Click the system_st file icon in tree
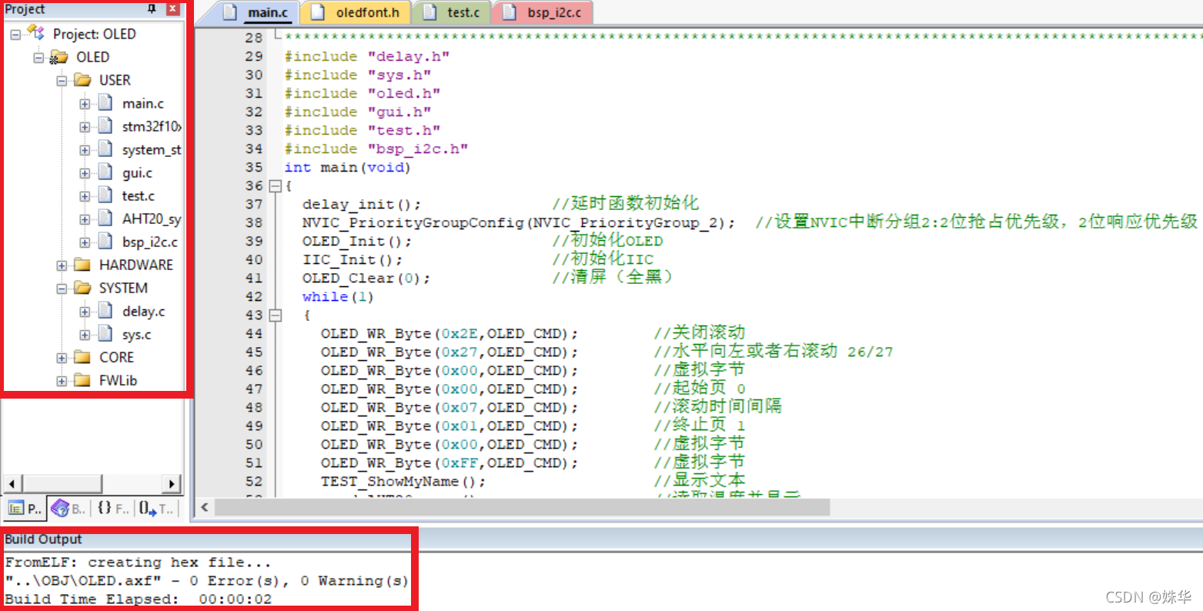1203x611 pixels. (105, 149)
